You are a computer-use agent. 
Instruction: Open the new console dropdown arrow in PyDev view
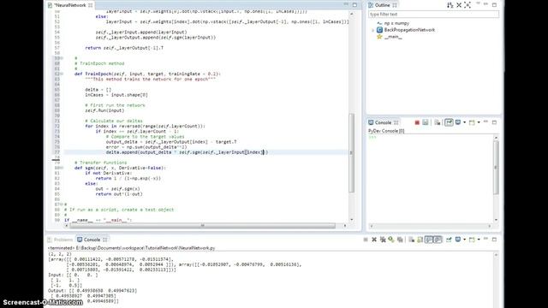[479, 122]
